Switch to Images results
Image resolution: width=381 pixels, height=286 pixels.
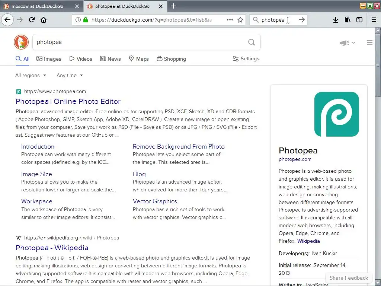(49, 59)
